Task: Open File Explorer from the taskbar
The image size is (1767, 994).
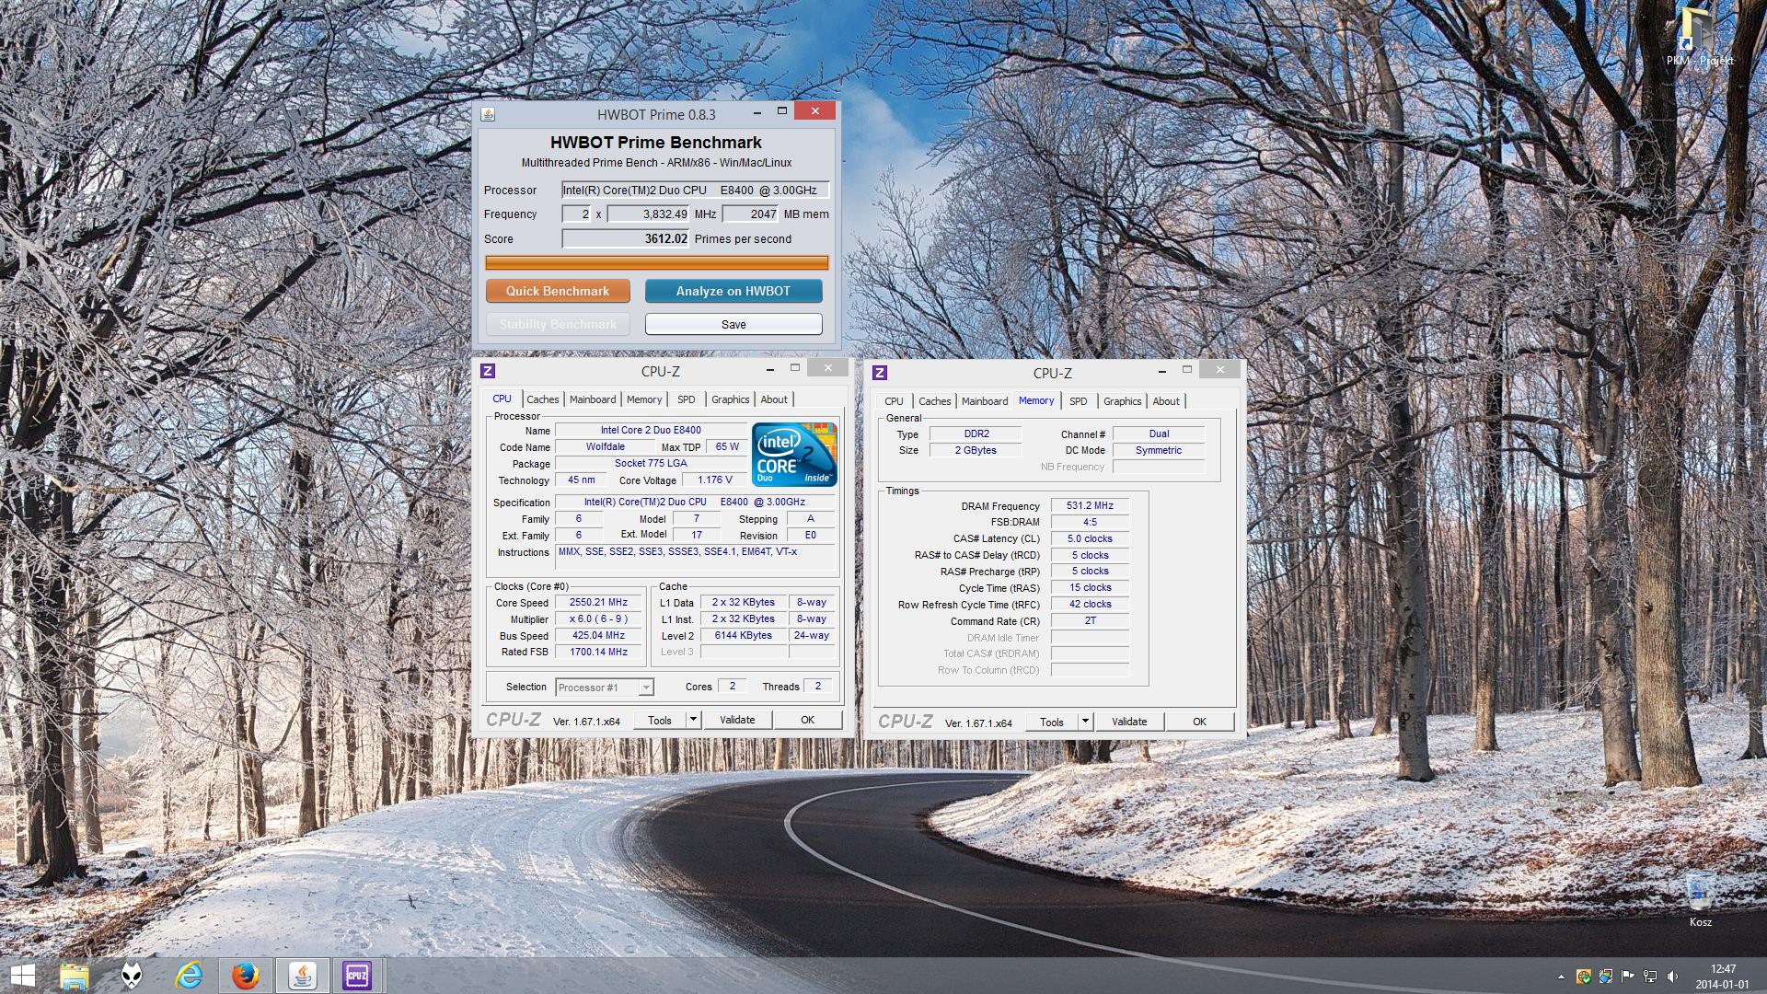Action: tap(75, 976)
